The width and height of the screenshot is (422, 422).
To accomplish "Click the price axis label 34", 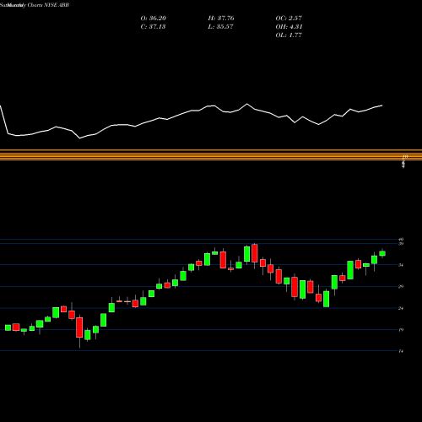I will pyautogui.click(x=401, y=265).
